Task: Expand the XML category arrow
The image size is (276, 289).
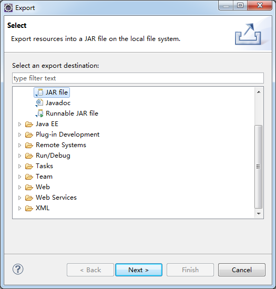Action: (19, 208)
